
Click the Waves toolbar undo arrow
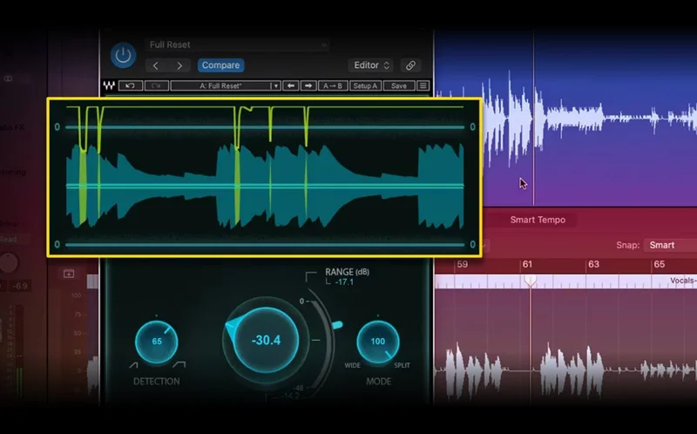coord(130,85)
